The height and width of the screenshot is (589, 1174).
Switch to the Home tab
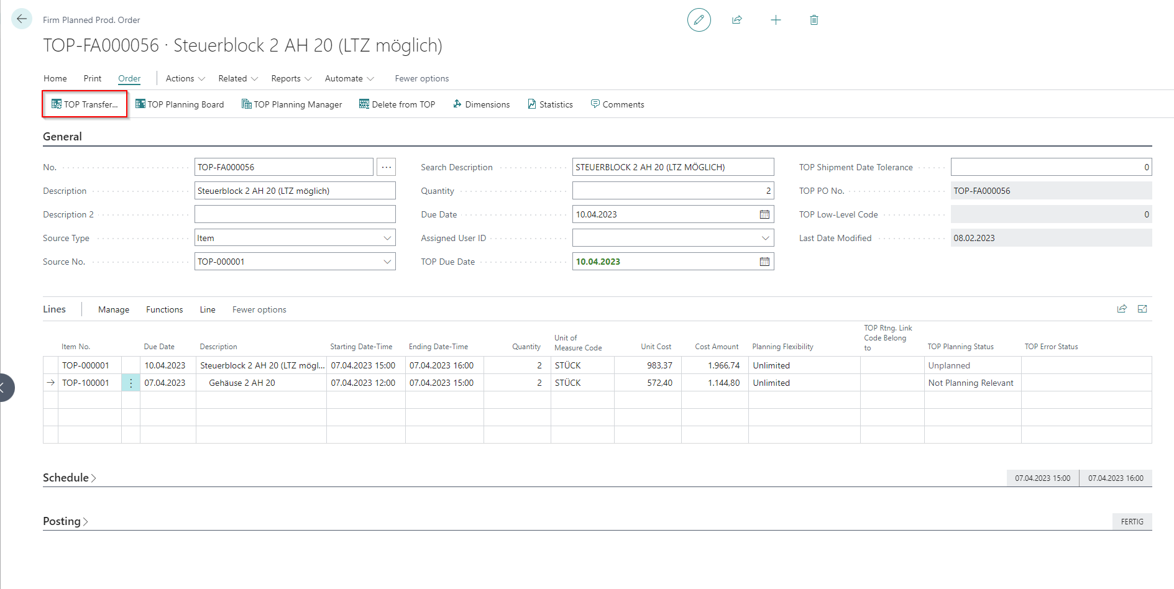pos(55,78)
